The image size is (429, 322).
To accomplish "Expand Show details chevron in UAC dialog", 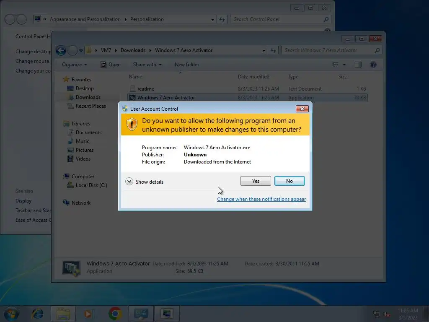I will tap(129, 182).
